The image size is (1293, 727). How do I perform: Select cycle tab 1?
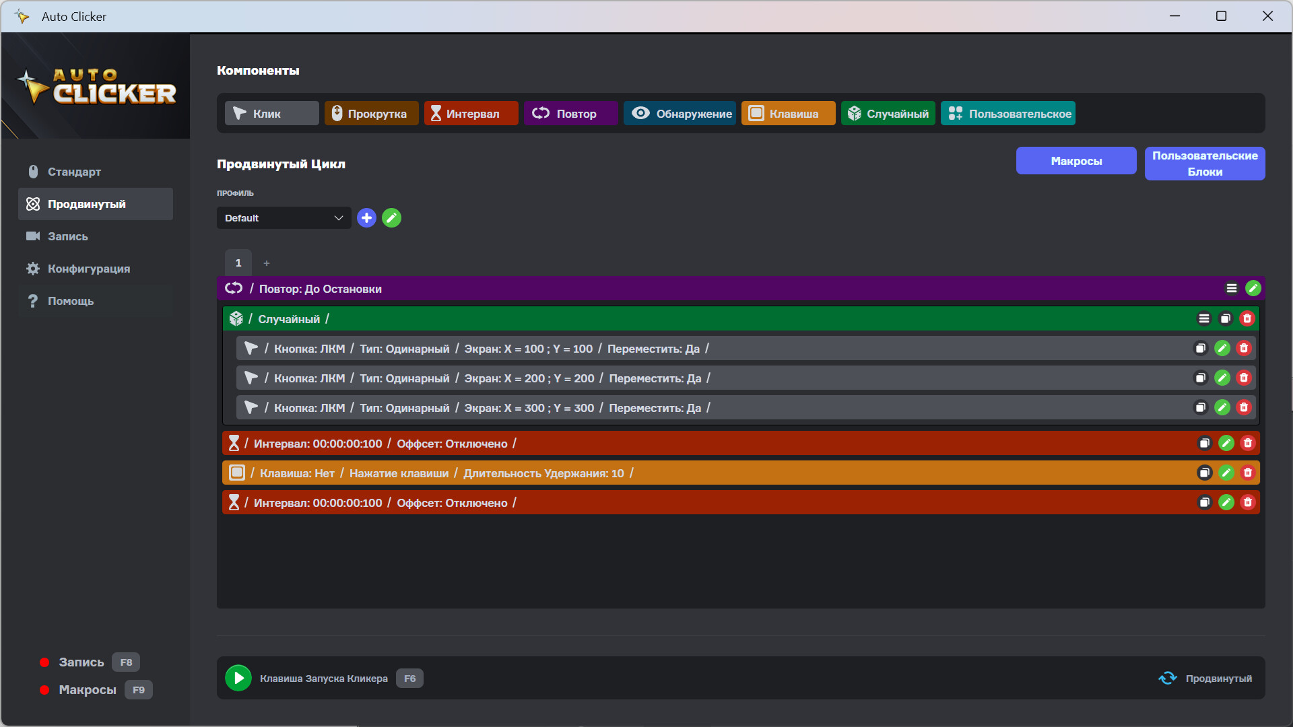click(x=238, y=263)
